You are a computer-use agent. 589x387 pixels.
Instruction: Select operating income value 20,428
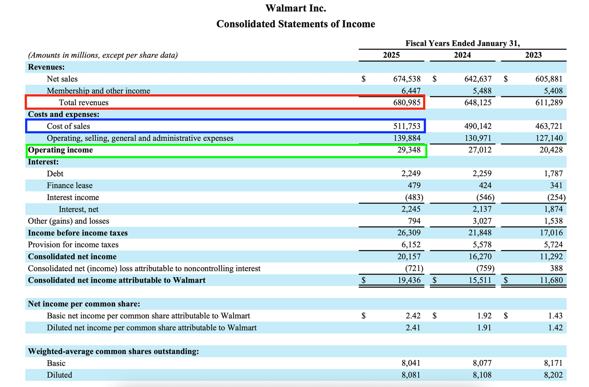click(551, 150)
